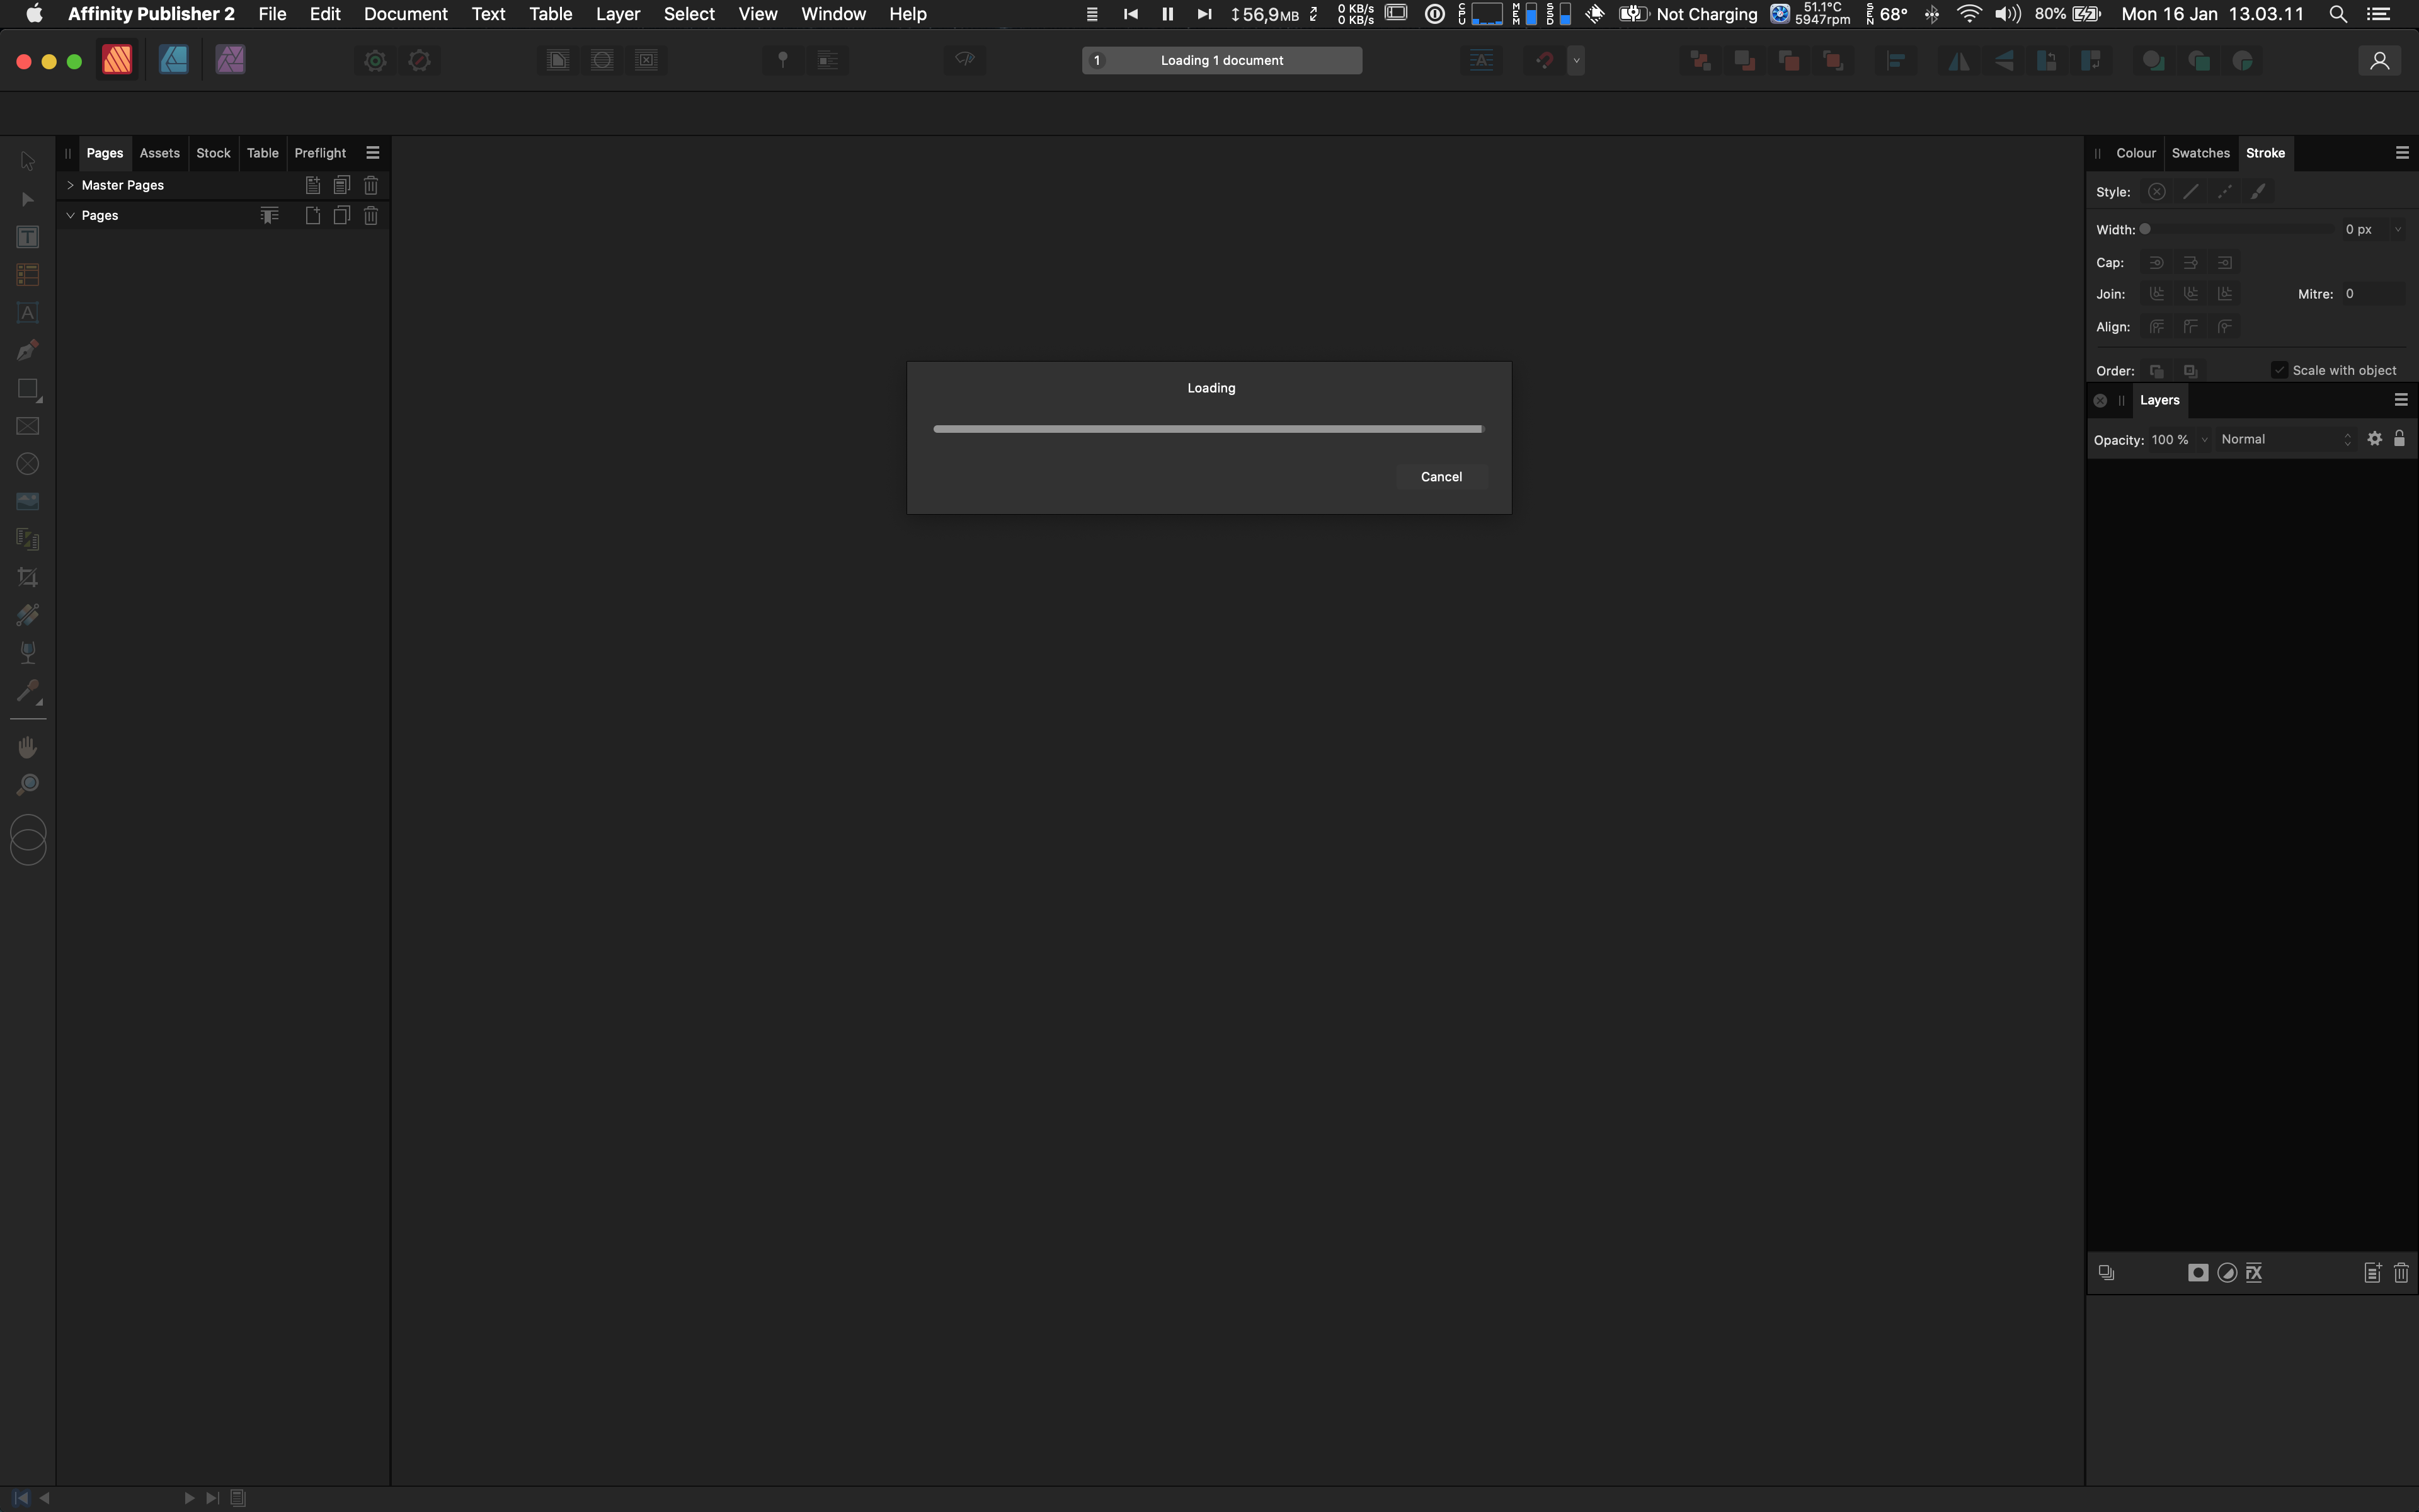2419x1512 pixels.
Task: Select the Zoom magnifier tool
Action: coord(28,785)
